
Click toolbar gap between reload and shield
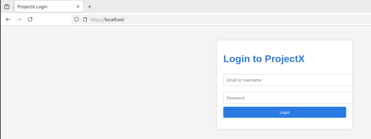[52, 19]
